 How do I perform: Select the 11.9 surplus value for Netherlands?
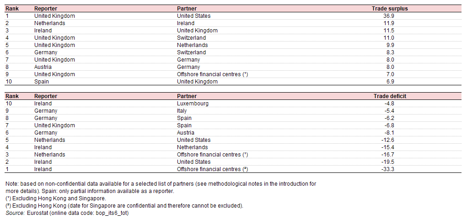(390, 23)
